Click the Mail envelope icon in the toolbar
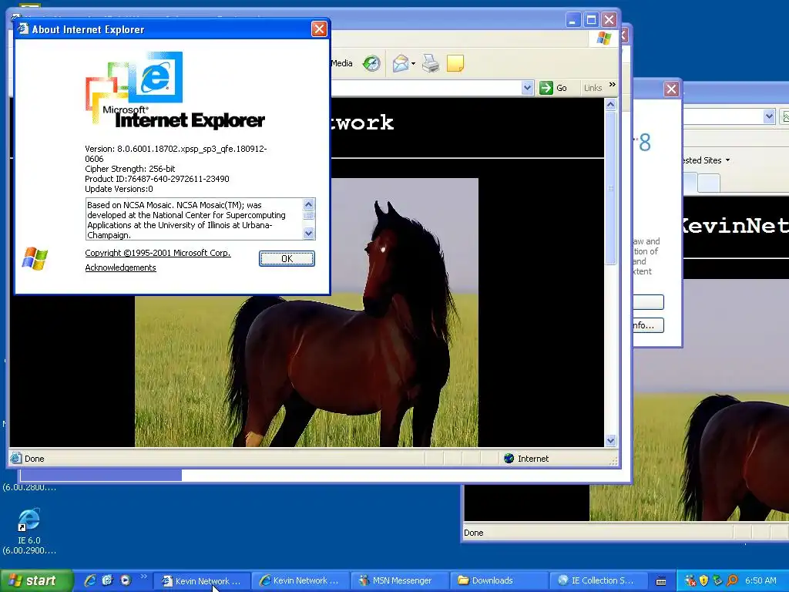 401,63
